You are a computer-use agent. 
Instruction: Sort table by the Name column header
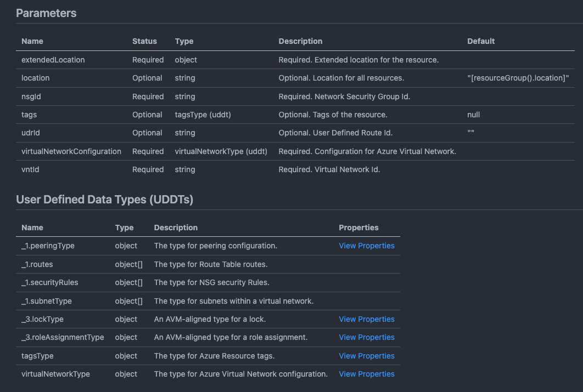(x=32, y=41)
